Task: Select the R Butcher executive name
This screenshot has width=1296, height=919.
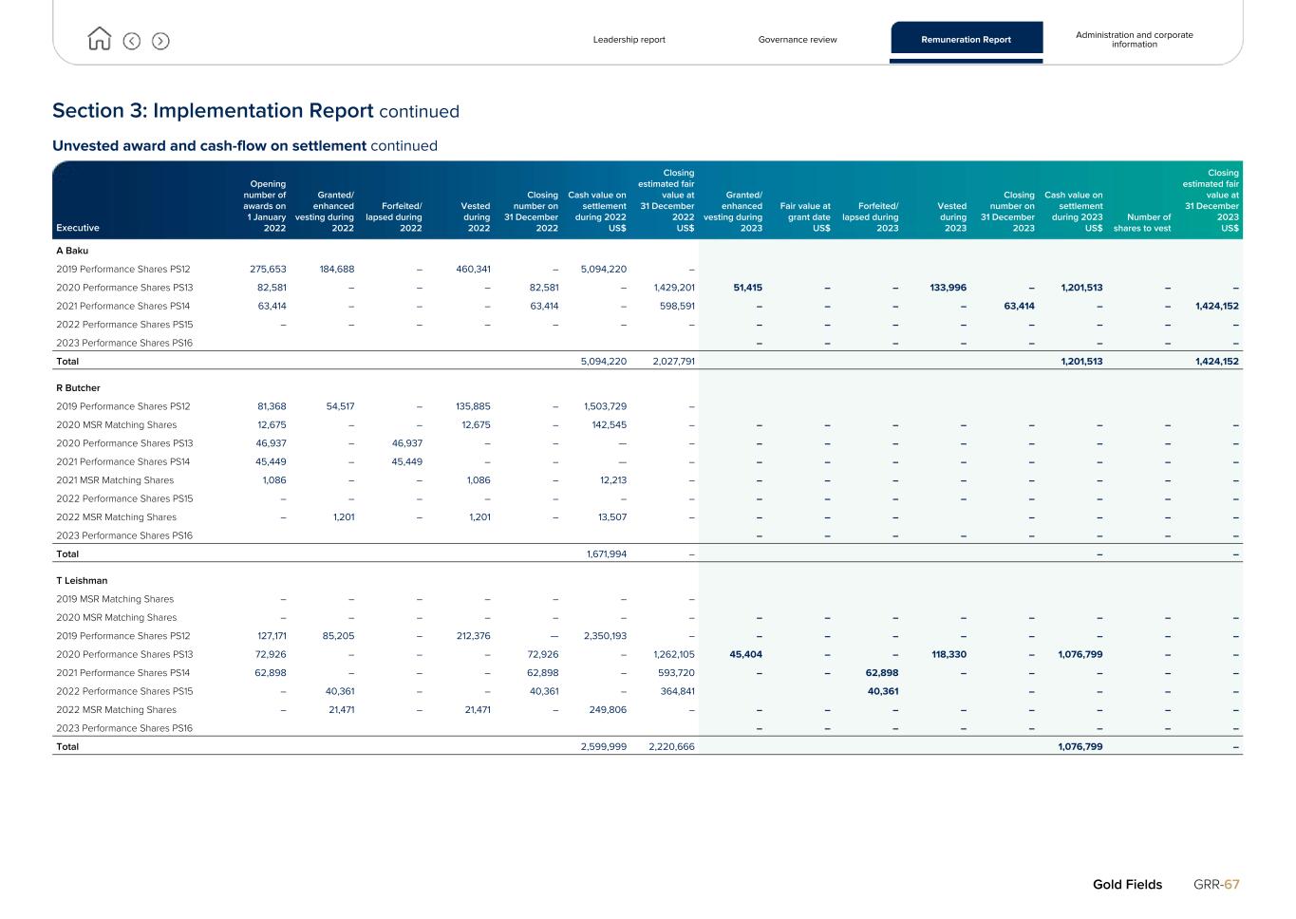Action: click(x=78, y=388)
